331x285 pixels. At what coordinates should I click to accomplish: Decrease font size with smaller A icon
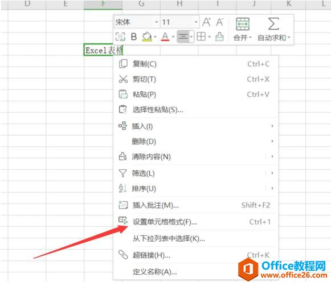coord(220,22)
